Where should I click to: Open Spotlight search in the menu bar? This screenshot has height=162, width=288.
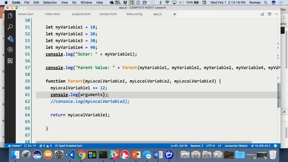pyautogui.click(x=265, y=3)
